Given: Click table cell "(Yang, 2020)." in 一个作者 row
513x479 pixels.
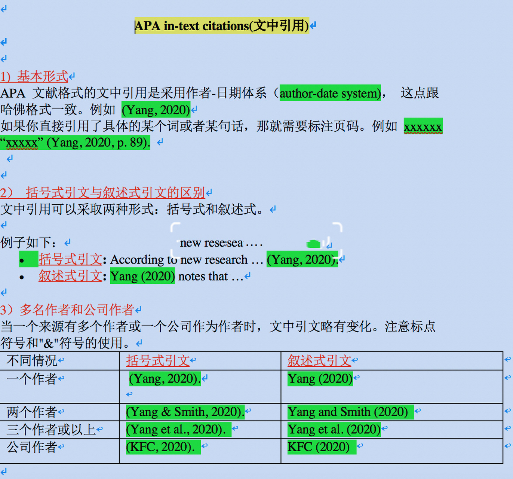Looking at the screenshot, I should click(165, 379).
